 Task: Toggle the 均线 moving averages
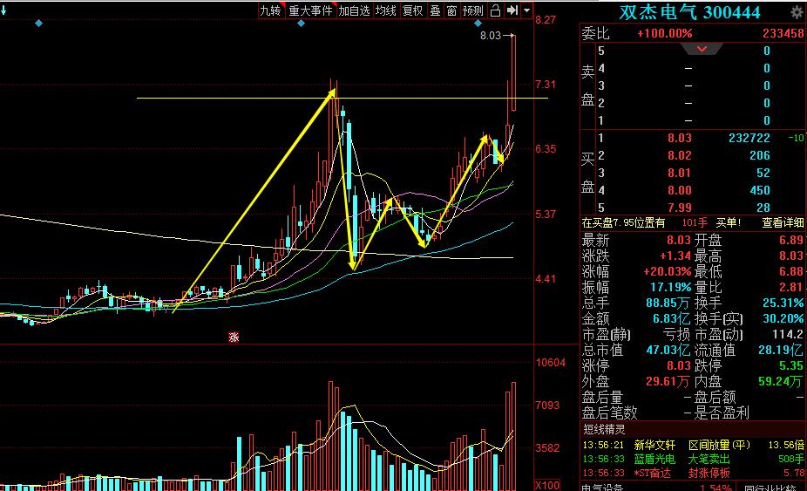pos(385,10)
